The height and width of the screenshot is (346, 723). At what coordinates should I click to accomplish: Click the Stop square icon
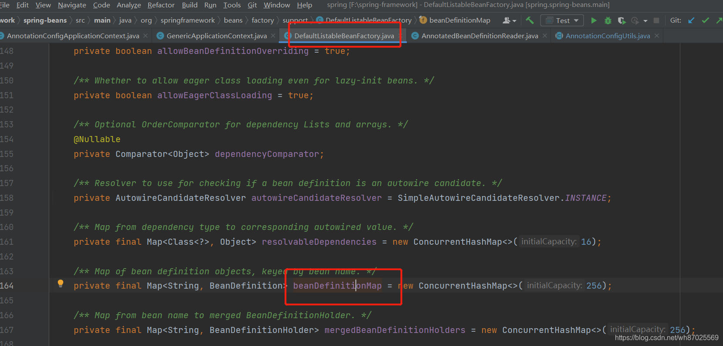656,20
